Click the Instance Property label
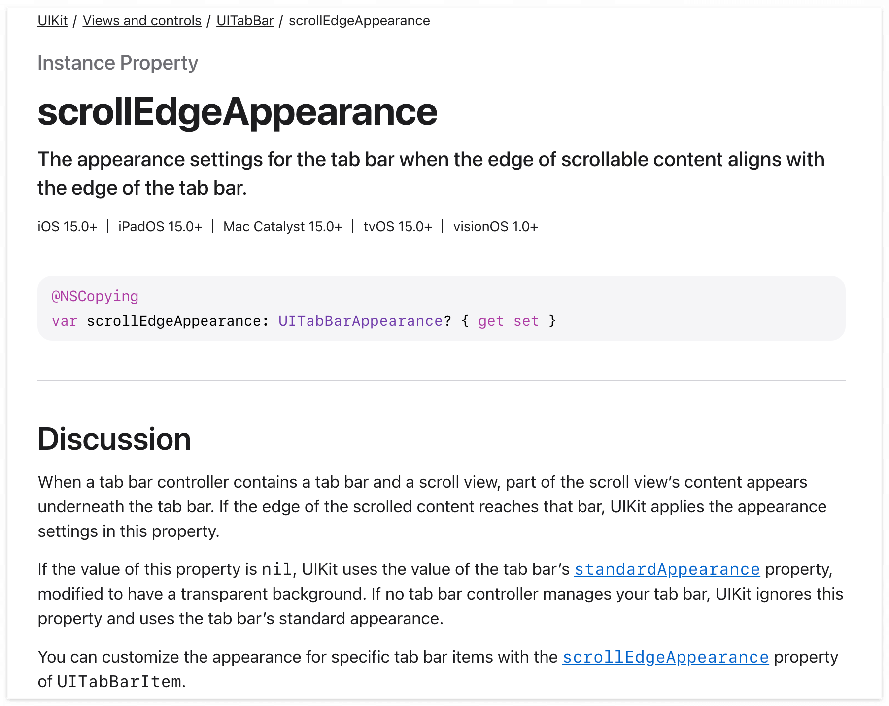Image resolution: width=889 pixels, height=706 pixels. 118,63
